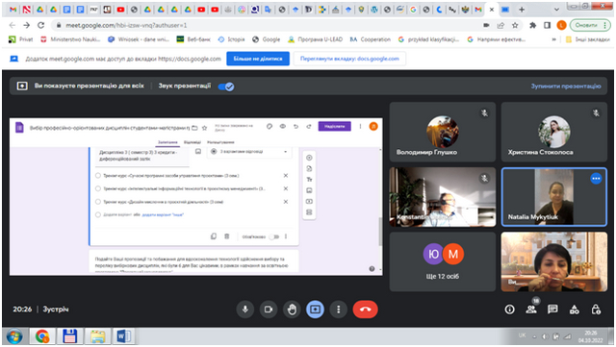Click the blue stop sharing button
The image size is (616, 347).
(258, 59)
